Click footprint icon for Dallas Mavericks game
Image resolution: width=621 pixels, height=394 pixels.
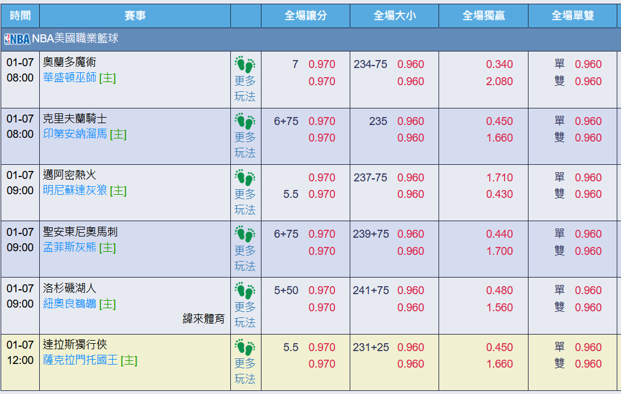245,347
